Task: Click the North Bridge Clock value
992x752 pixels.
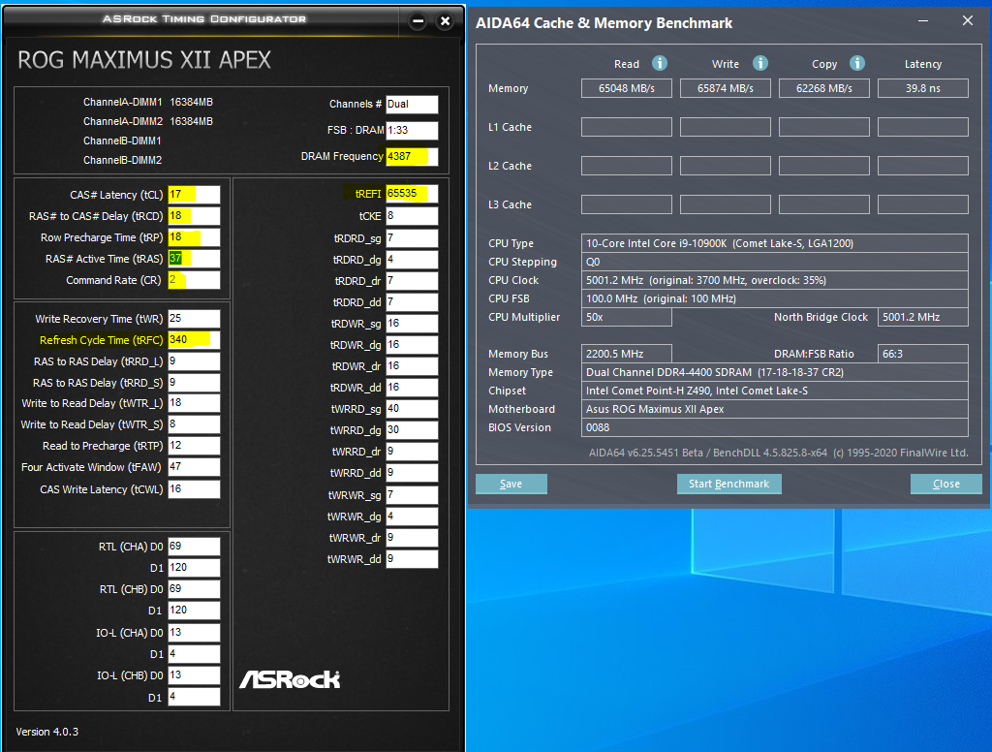Action: pyautogui.click(x=922, y=317)
